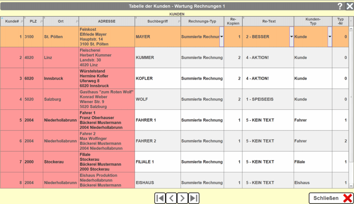Click the magnifier icon in the Kunde# header
The height and width of the screenshot is (204, 354).
coord(22,21)
